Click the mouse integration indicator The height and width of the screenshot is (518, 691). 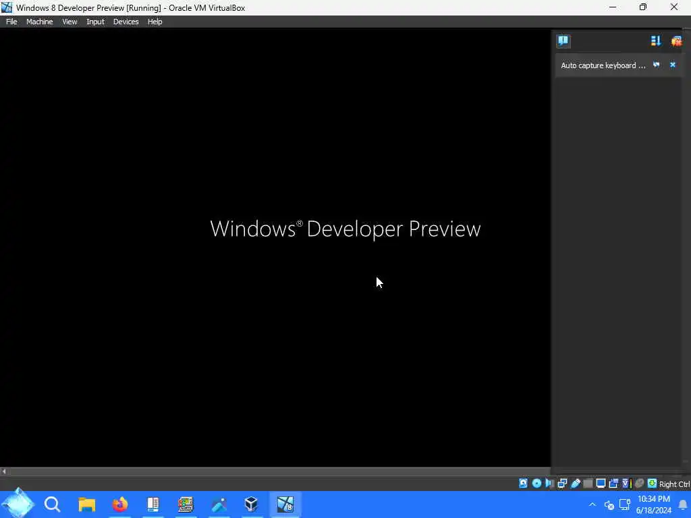(639, 483)
